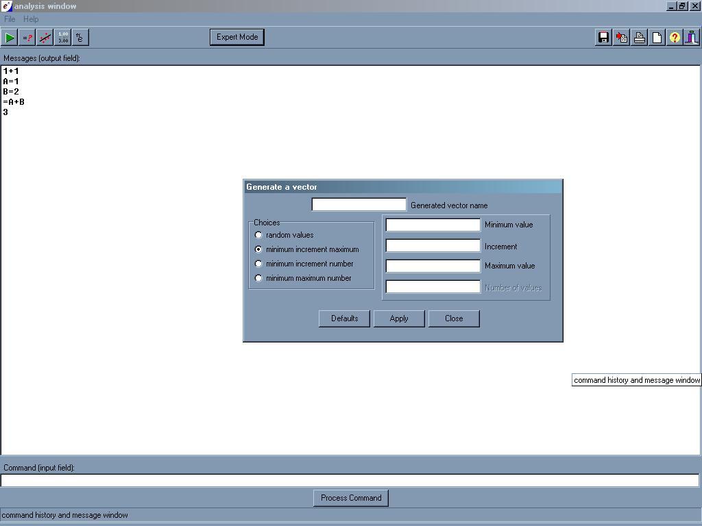Click the result '3' in messages output
This screenshot has height=526, width=702.
coord(5,112)
